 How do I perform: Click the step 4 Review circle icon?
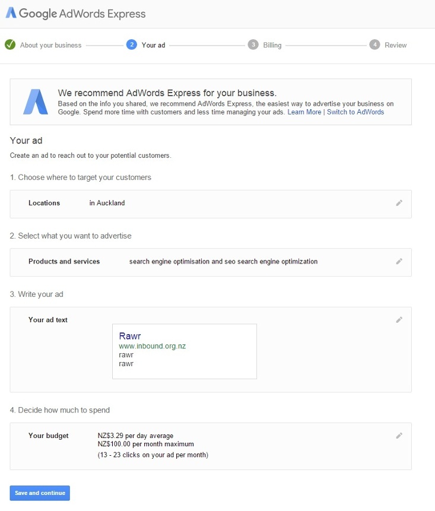pos(374,45)
